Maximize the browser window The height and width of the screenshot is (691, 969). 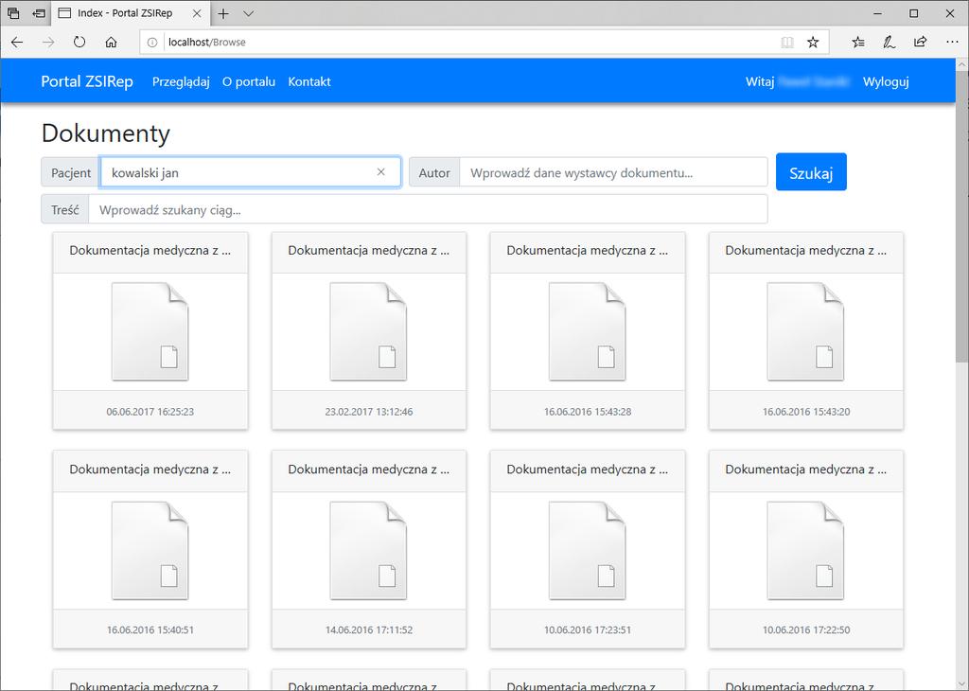pyautogui.click(x=914, y=13)
